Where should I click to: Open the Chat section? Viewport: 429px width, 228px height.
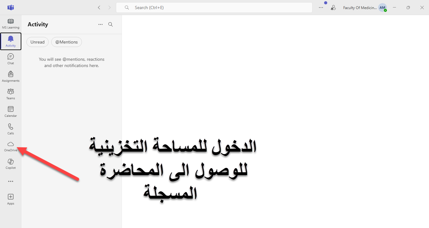point(11,59)
